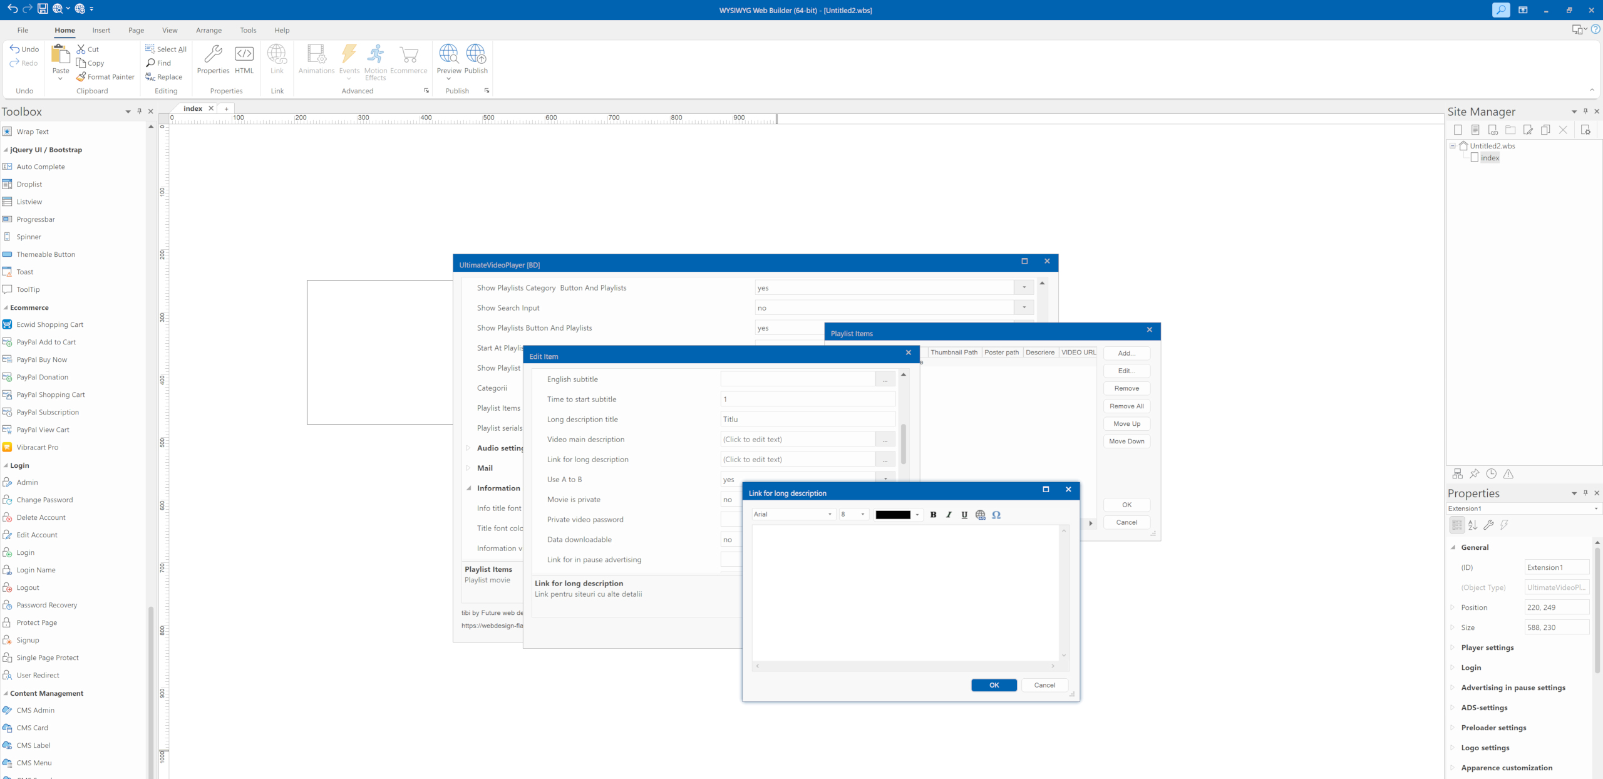Toggle Underline in text editor dialog
1603x779 pixels.
tap(964, 515)
